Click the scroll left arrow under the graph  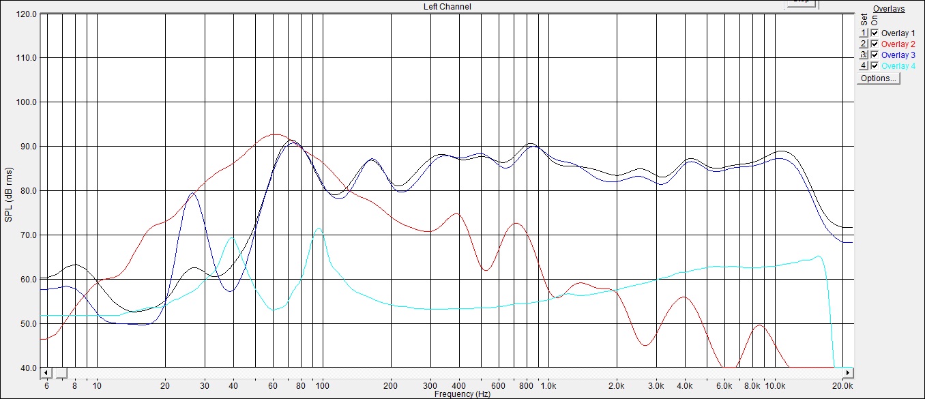point(46,373)
